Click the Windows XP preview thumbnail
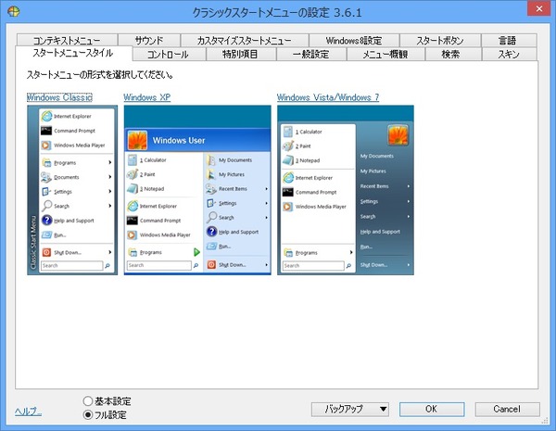This screenshot has width=556, height=431. pos(197,190)
